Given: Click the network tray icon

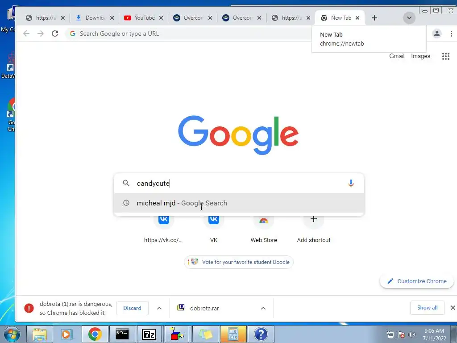Looking at the screenshot, I should click(390, 335).
